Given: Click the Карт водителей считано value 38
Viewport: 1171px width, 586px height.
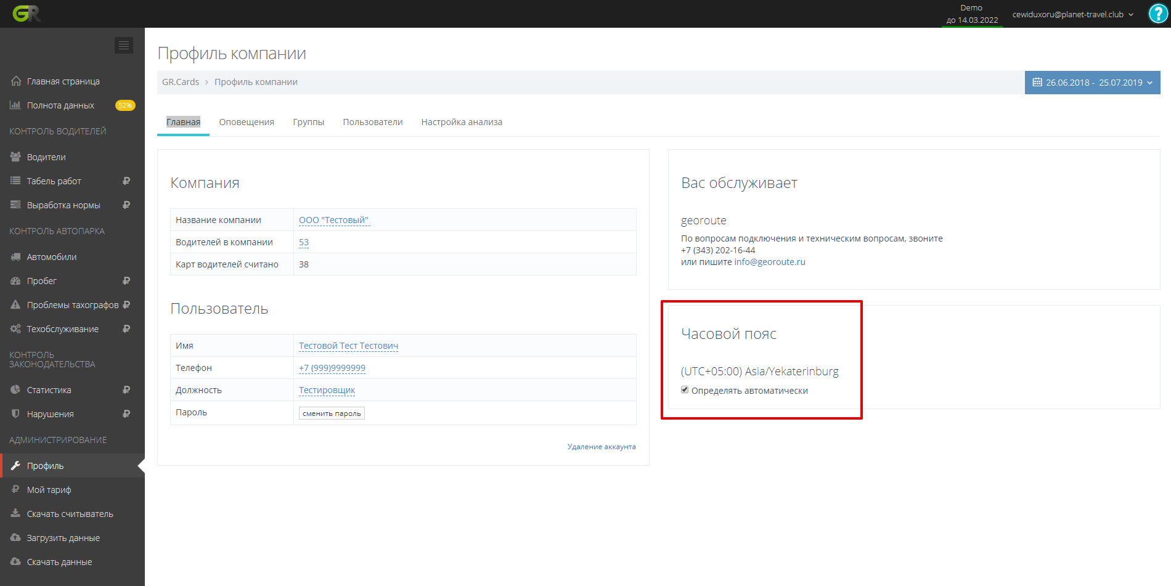Looking at the screenshot, I should 304,264.
